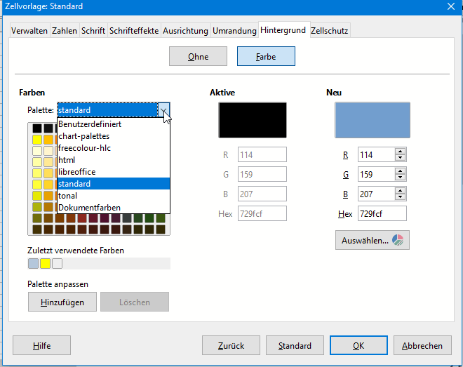This screenshot has width=463, height=367.
Task: Increase the B value with up arrow
Action: pyautogui.click(x=400, y=190)
